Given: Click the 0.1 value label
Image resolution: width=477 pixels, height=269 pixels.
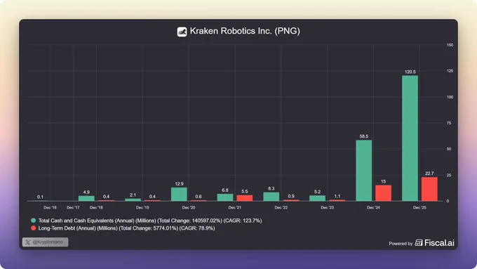Looking at the screenshot, I should pos(40,197).
